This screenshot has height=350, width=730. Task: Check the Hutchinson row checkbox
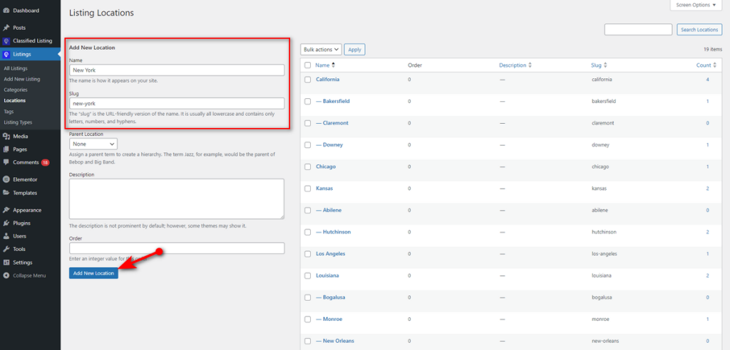pos(308,232)
